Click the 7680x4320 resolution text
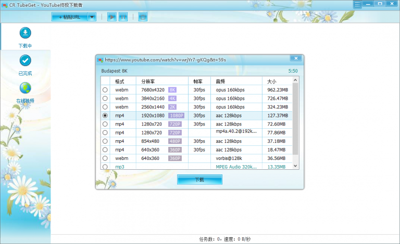 point(153,90)
